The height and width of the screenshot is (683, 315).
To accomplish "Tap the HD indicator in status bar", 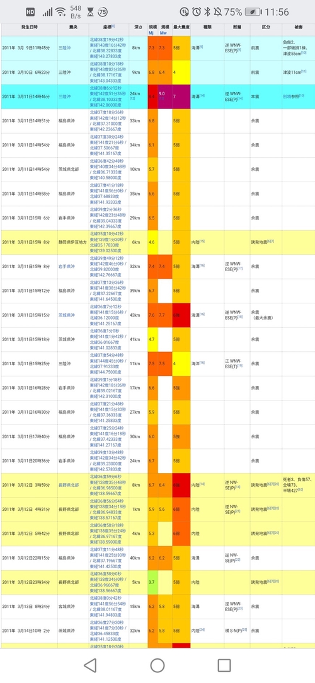I will coord(30,12).
